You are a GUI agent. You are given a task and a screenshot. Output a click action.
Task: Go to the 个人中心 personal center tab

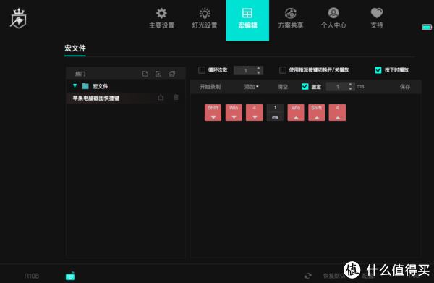333,19
